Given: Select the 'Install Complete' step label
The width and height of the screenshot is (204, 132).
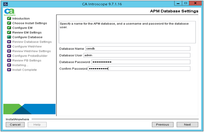Looking at the screenshot, I should tap(25, 70).
